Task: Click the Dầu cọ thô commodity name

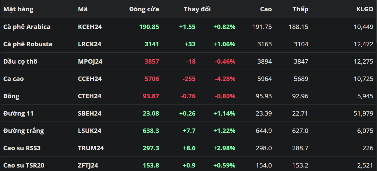Action: [x=20, y=61]
